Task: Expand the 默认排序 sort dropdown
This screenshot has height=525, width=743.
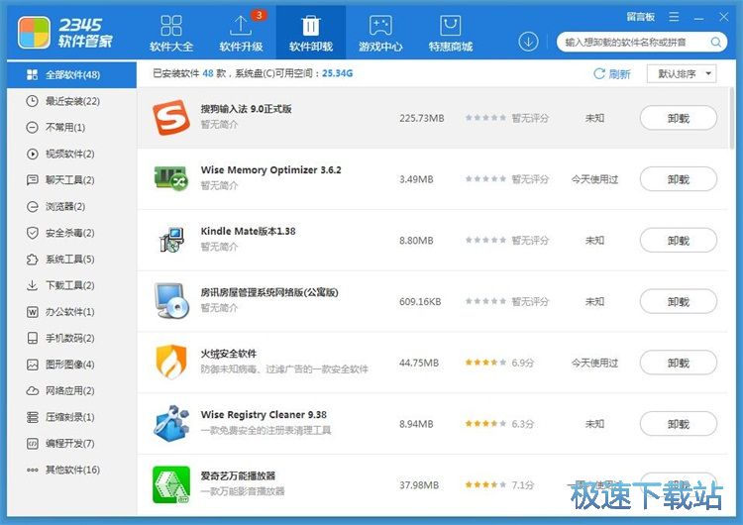Action: click(x=682, y=74)
